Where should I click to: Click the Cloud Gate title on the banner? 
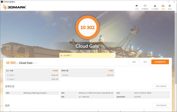point(87,46)
